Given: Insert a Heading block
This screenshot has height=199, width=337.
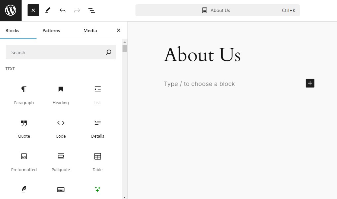Looking at the screenshot, I should (x=61, y=95).
